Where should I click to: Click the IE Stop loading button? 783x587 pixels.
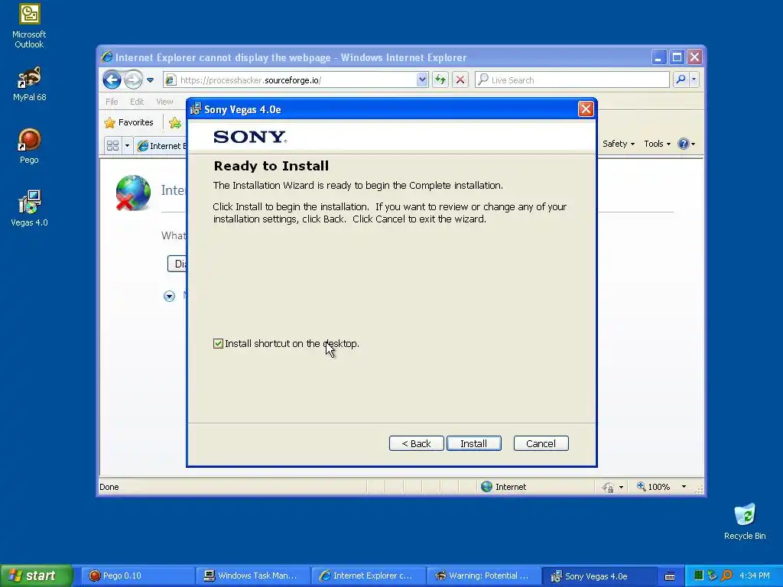click(460, 79)
